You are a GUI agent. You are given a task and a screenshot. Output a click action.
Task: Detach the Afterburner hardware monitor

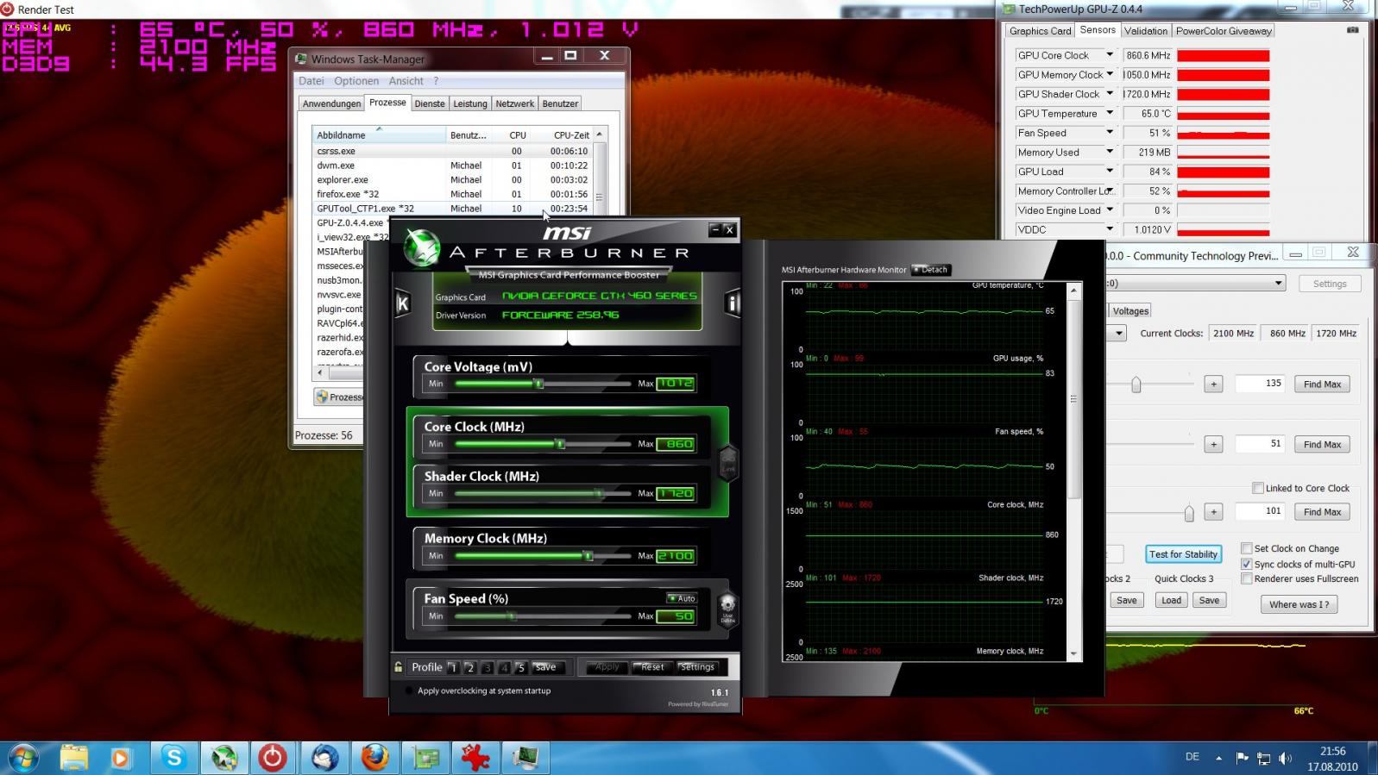pyautogui.click(x=930, y=270)
